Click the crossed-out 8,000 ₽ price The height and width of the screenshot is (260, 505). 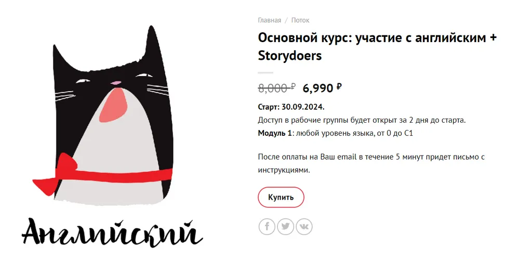tap(276, 88)
